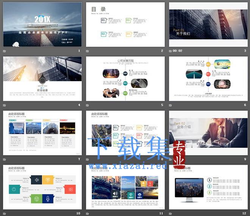Viewport: 250px width, 216px height.
Task: Click the animation star icon under slide 1
Action: click(5, 51)
